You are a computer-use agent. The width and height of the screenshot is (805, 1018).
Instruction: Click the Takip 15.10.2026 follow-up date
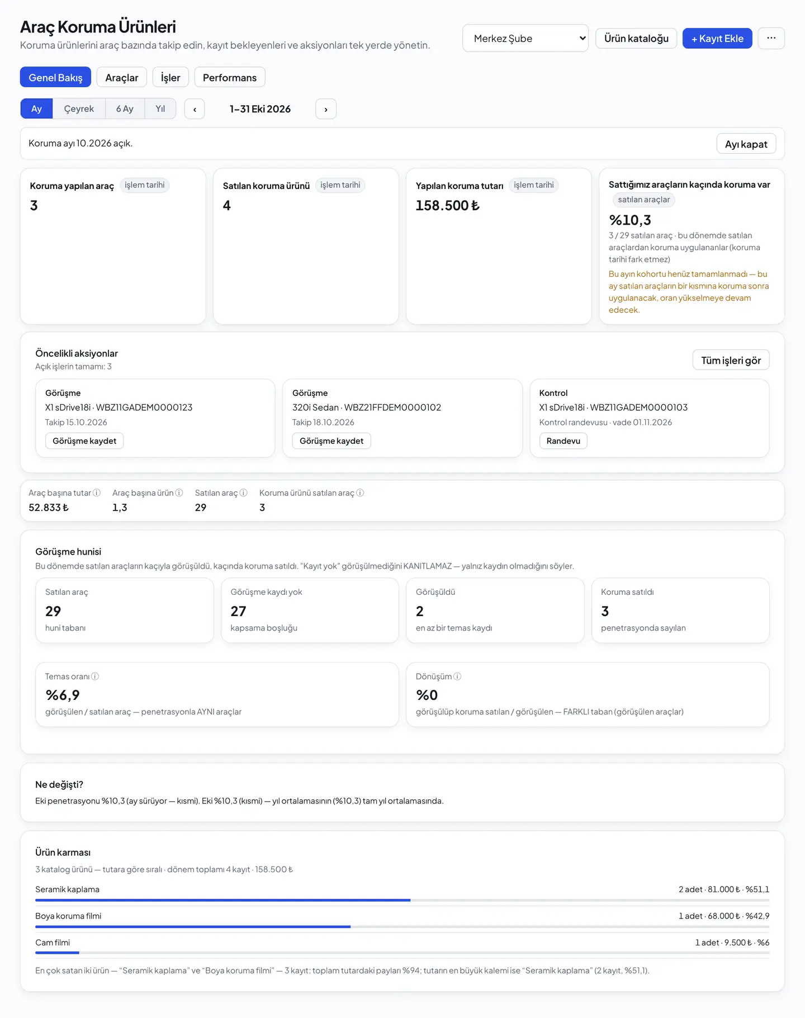76,423
